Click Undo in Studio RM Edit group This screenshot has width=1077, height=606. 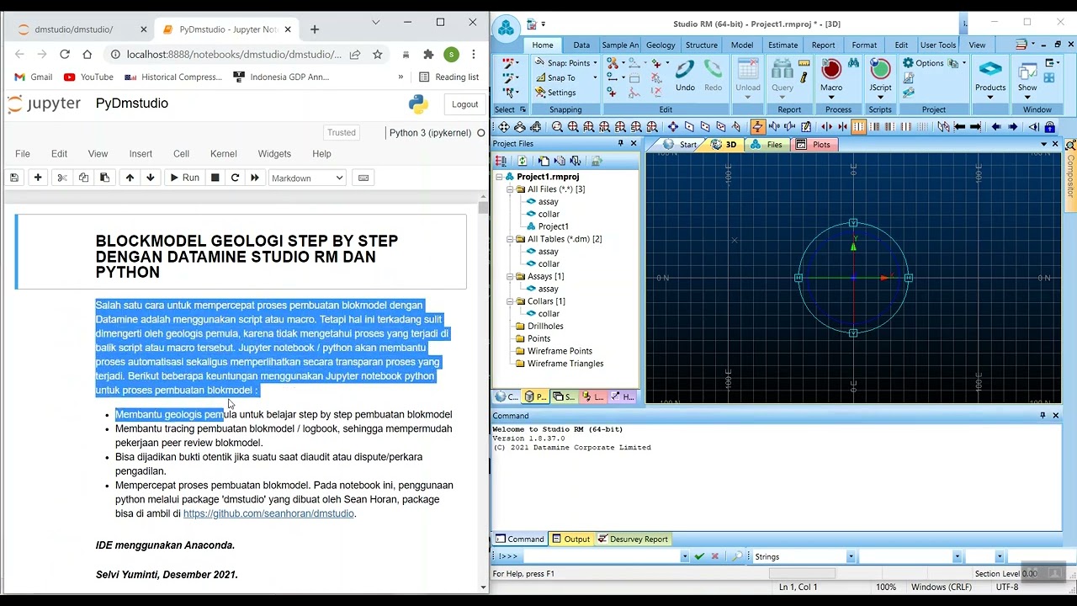(685, 76)
